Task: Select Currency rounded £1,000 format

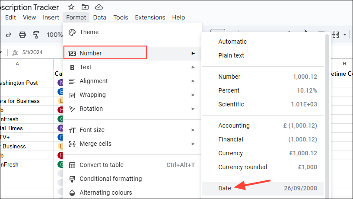Action: coord(263,167)
